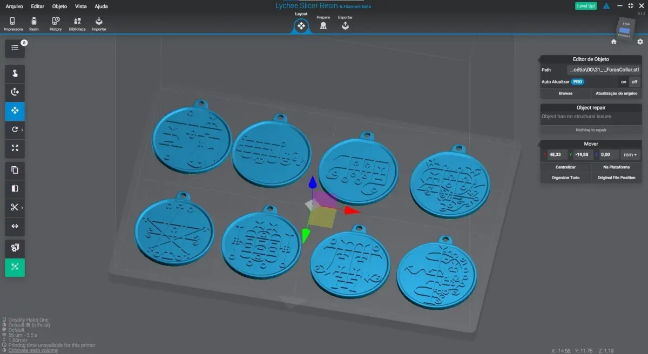648x354 pixels.
Task: Collapse the Editor de Objeto panel
Action: coord(591,59)
